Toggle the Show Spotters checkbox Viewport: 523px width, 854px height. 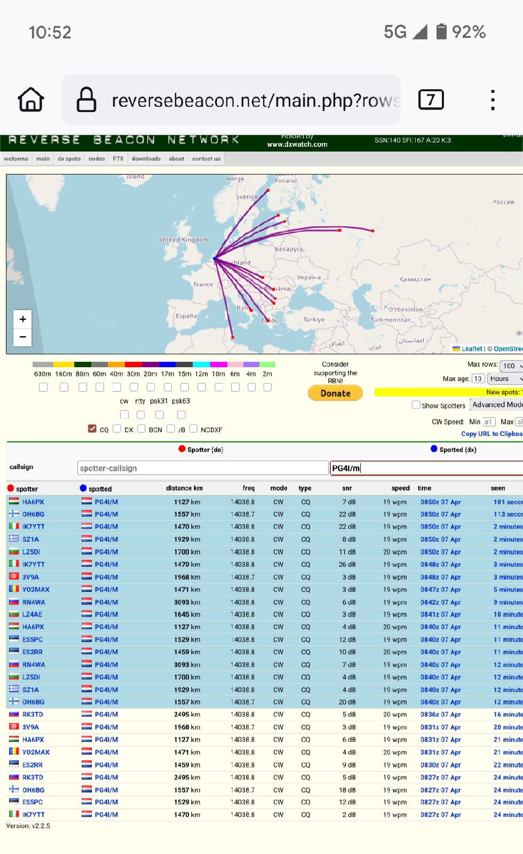click(416, 405)
